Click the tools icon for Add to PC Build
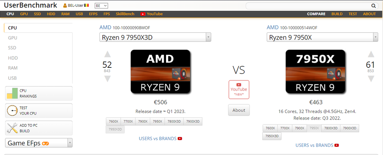The height and width of the screenshot is (155, 383). pyautogui.click(x=12, y=128)
